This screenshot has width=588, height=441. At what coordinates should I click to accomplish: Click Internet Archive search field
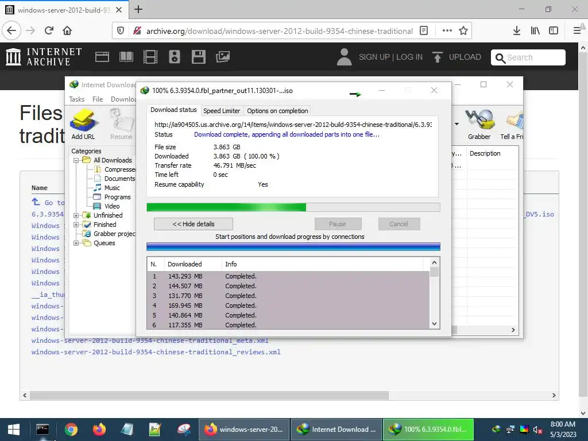tap(528, 57)
